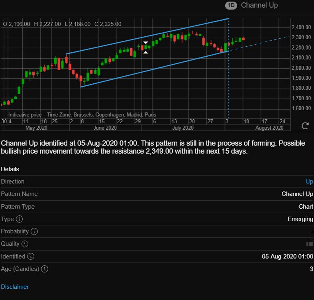The height and width of the screenshot is (300, 314).
Task: Click the August 2020 month label
Action: [x=269, y=128]
